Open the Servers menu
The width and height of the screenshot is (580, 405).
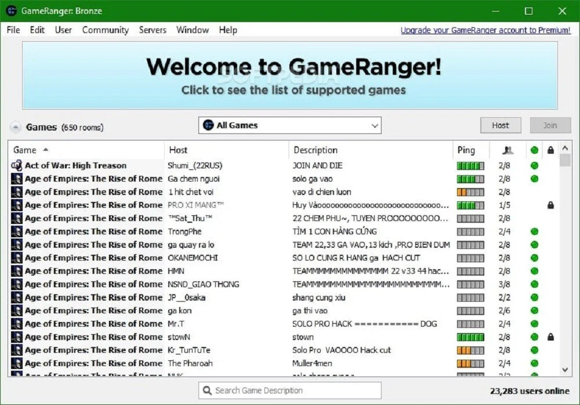[153, 30]
